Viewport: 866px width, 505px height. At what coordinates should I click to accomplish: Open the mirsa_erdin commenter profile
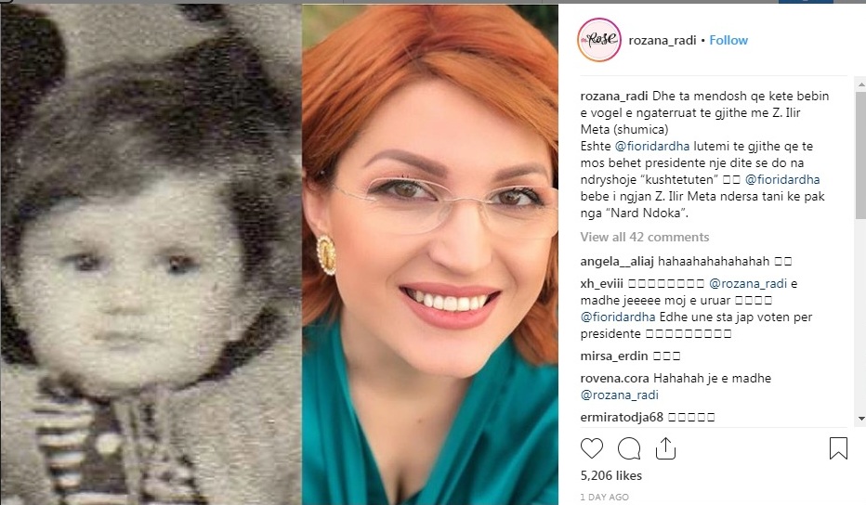[614, 356]
